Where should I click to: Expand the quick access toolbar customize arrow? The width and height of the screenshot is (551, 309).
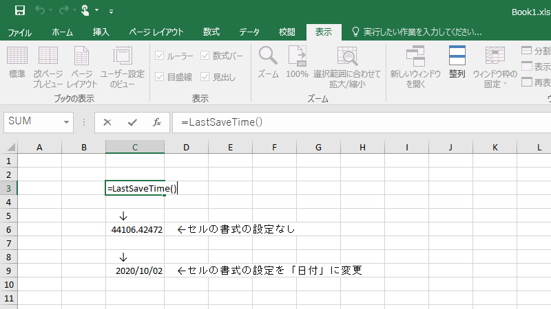(112, 11)
